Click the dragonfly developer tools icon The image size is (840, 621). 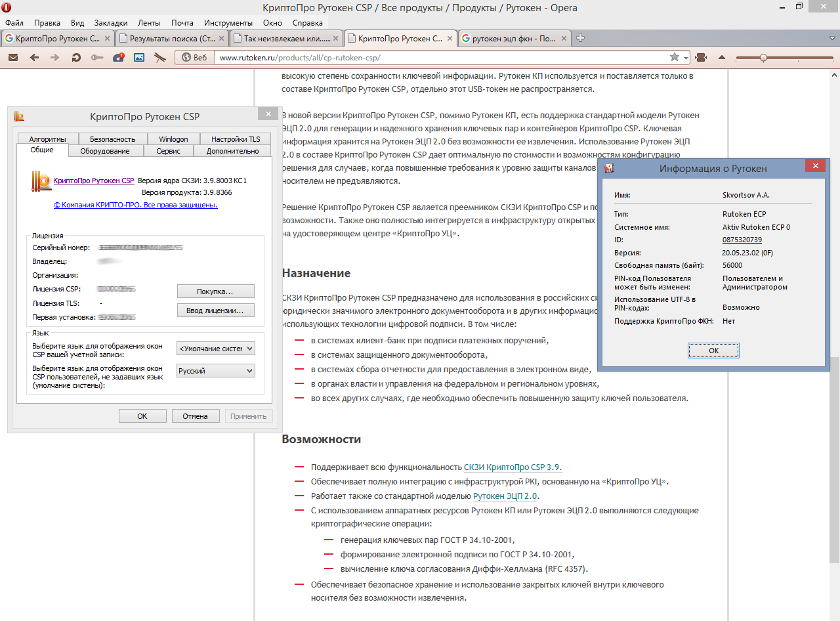coord(160,58)
